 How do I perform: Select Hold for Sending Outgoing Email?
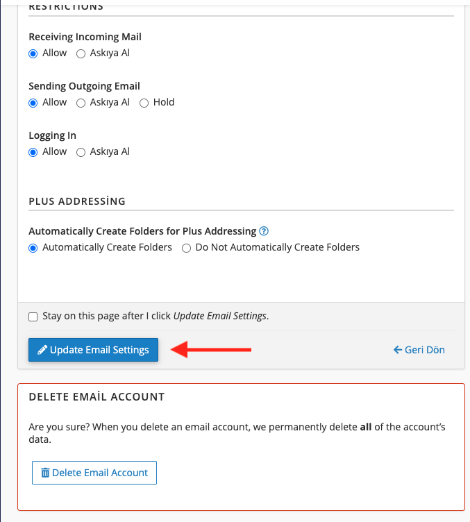(x=144, y=103)
